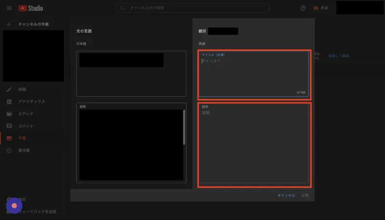The height and width of the screenshot is (220, 385).
Task: Click the original language description scrollbar
Action: click(184, 127)
